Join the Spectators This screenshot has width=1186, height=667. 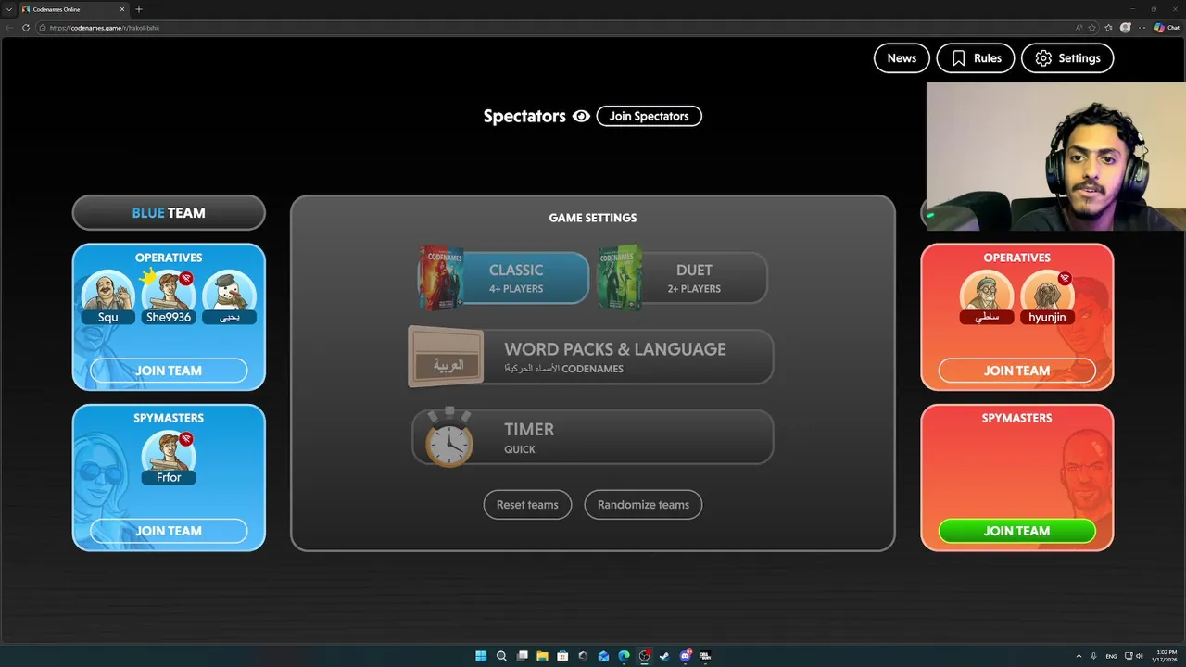coord(649,116)
